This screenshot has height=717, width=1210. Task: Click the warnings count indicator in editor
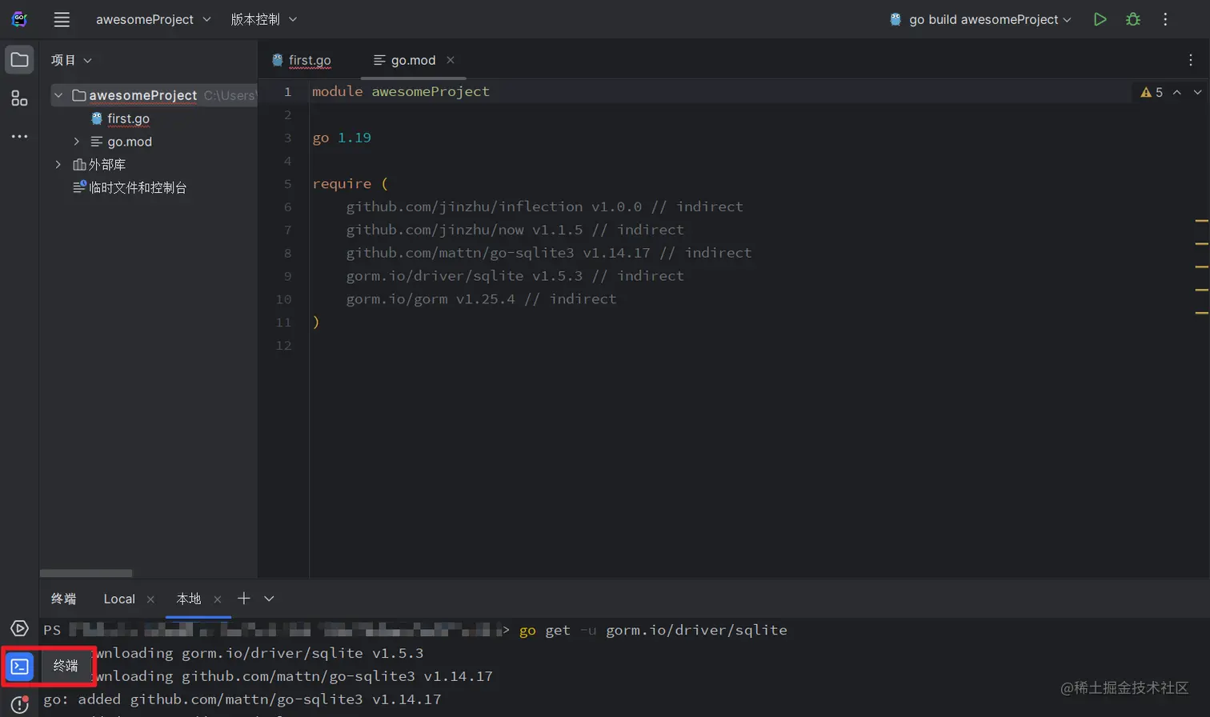pos(1152,92)
